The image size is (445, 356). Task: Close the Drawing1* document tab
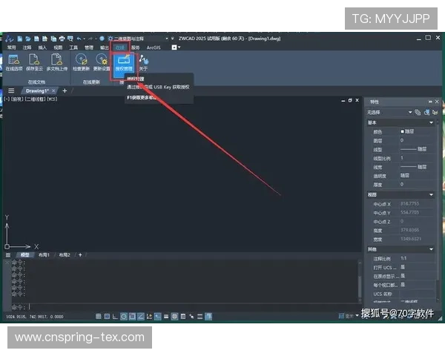[x=53, y=90]
